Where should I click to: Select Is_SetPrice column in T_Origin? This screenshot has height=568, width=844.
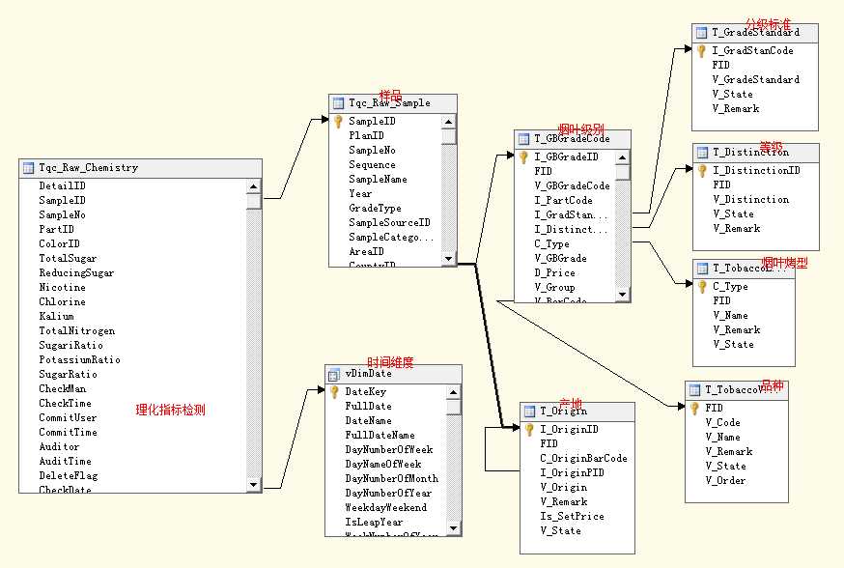577,517
